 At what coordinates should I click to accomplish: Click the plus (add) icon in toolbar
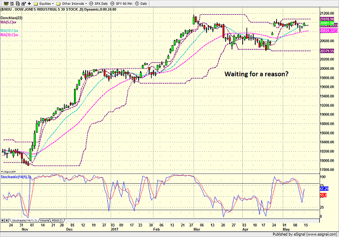[x=30, y=4]
